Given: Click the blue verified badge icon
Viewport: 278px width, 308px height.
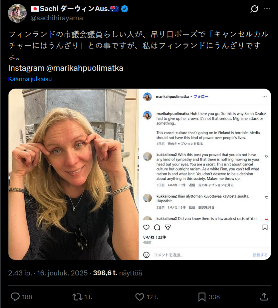Looking at the screenshot, I should click(125, 9).
